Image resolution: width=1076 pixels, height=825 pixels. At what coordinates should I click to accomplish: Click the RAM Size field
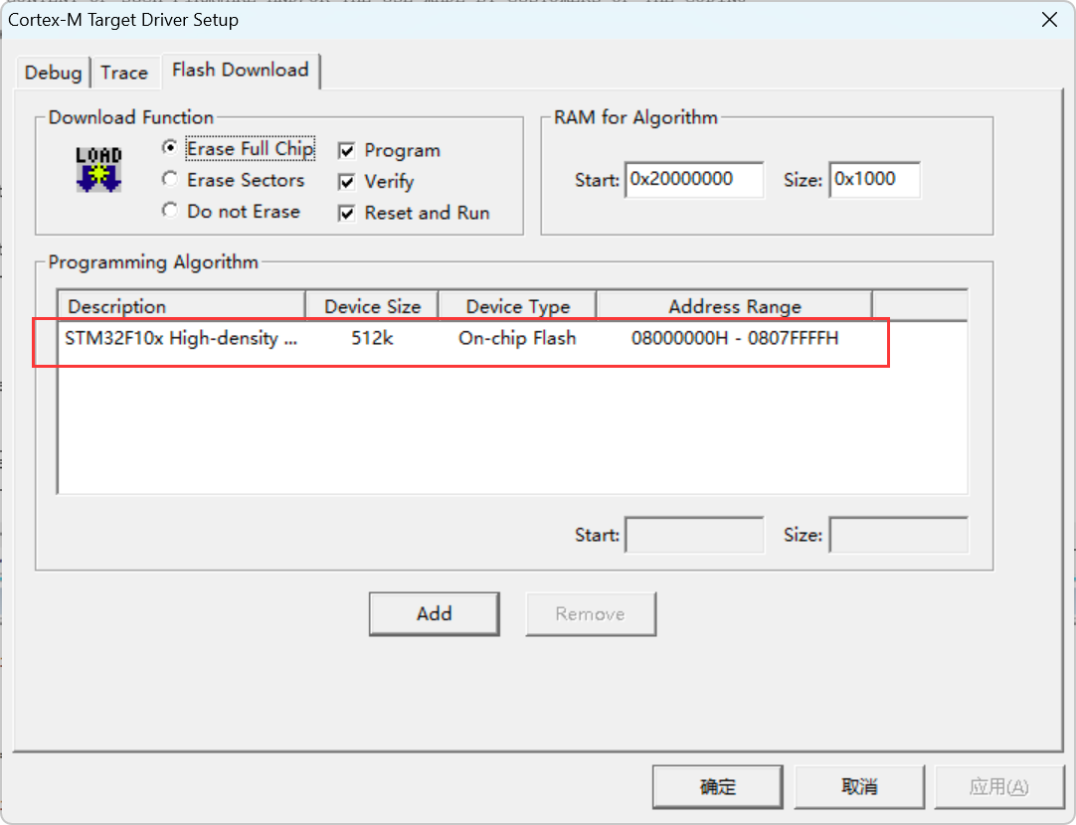[x=875, y=179]
